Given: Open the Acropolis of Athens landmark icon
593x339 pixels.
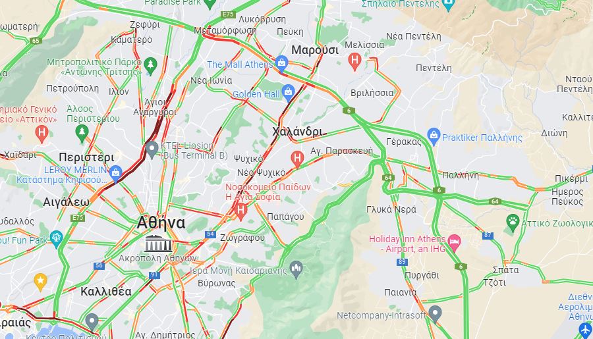Looking at the screenshot, I should point(158,244).
